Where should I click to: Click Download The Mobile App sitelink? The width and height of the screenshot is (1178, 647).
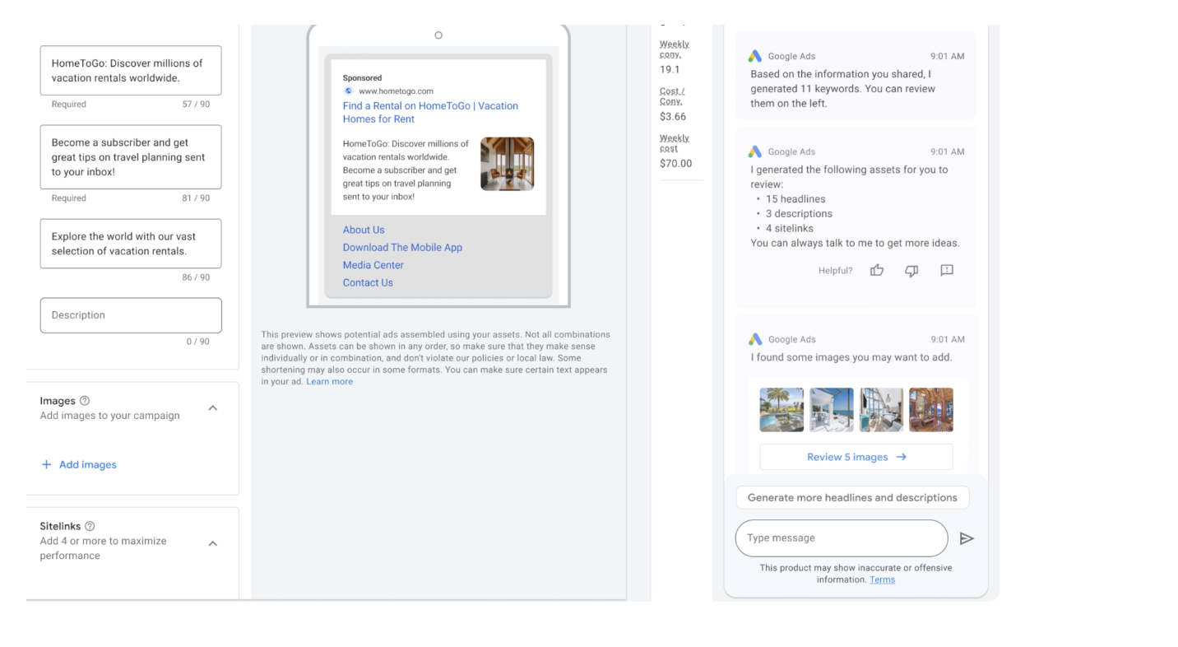[x=402, y=247]
